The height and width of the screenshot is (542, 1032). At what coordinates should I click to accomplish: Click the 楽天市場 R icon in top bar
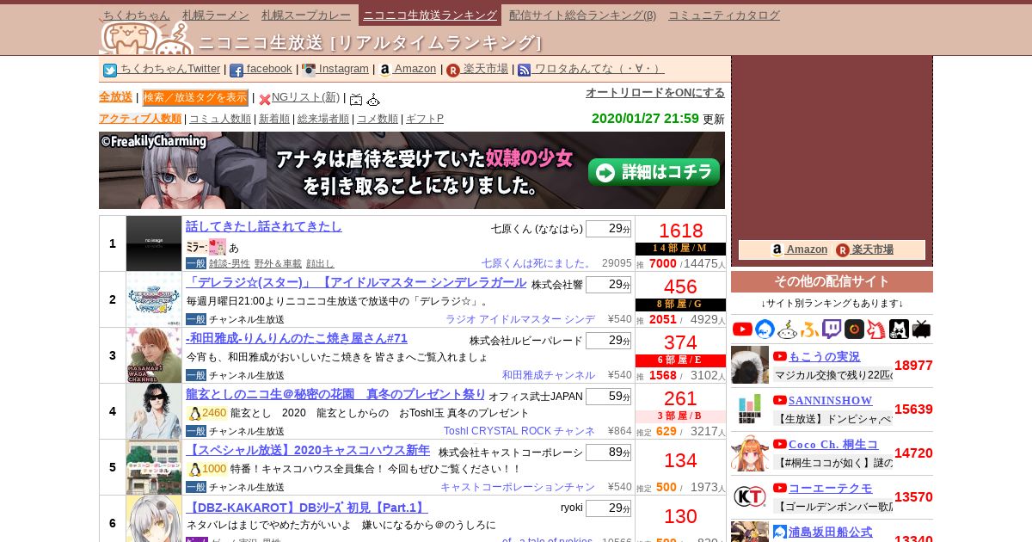[453, 71]
